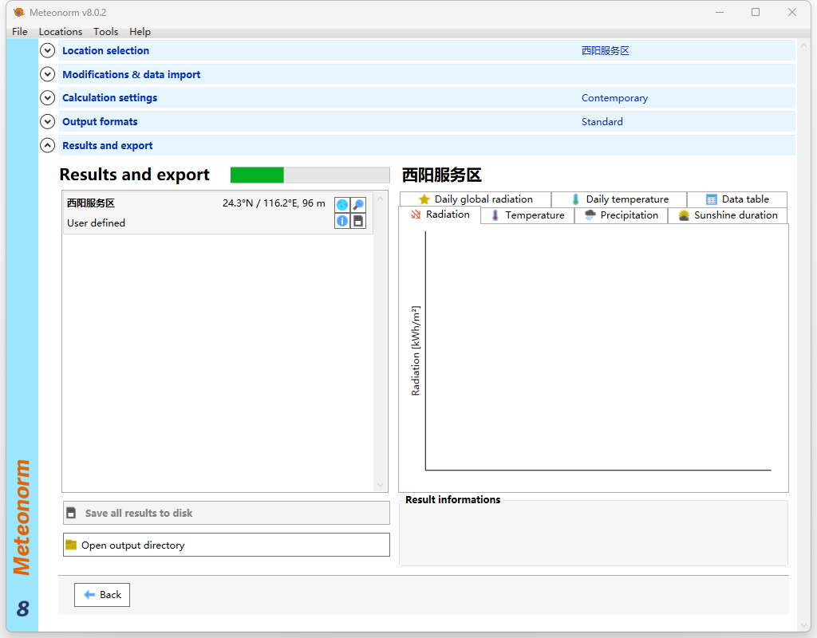This screenshot has width=817, height=638.
Task: Click the results list scroll up arrow
Action: click(x=381, y=199)
